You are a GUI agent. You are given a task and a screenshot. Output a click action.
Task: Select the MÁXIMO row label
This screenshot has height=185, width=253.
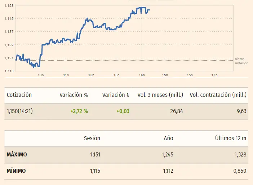click(x=17, y=155)
